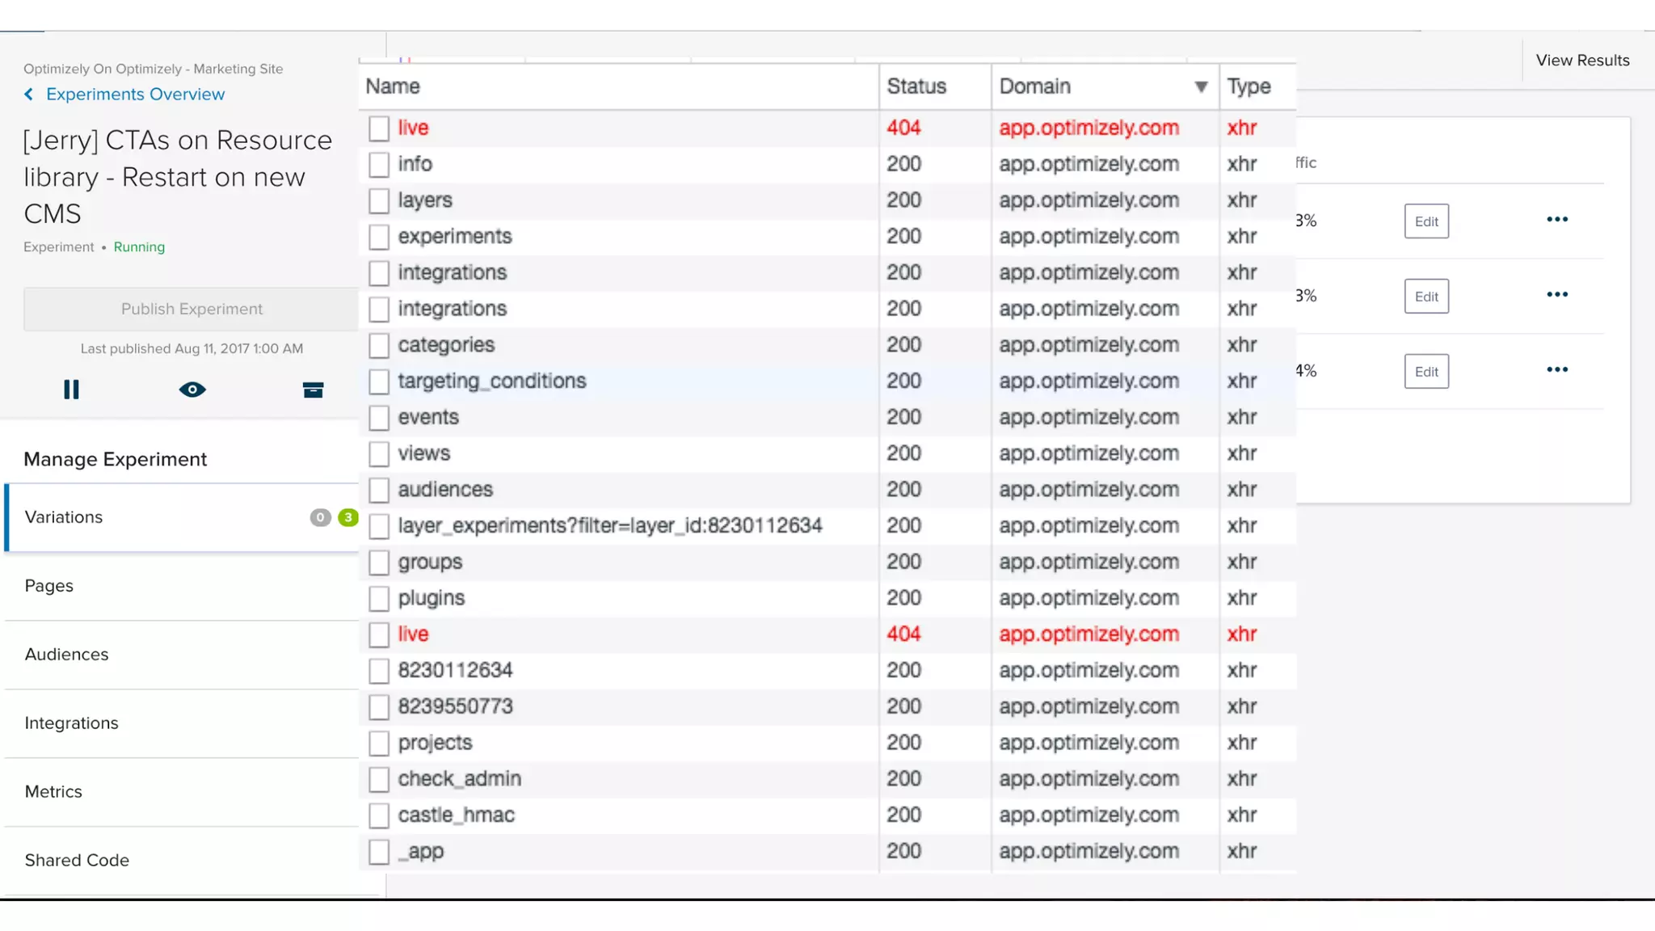Switch to the Metrics sidebar tab

coord(53,792)
